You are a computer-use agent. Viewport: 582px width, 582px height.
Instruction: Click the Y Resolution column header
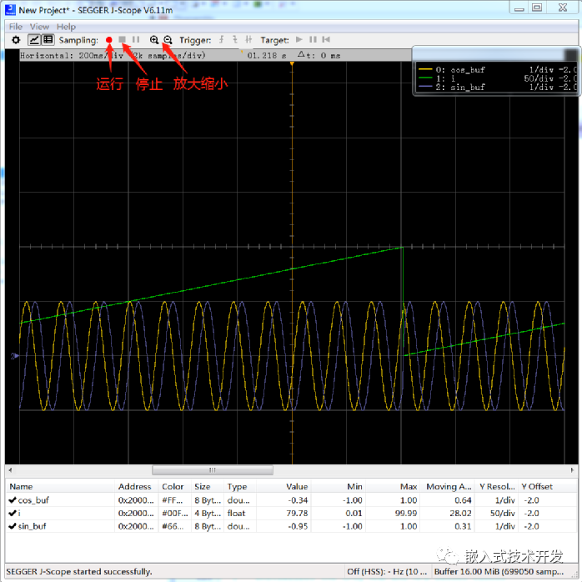[497, 486]
